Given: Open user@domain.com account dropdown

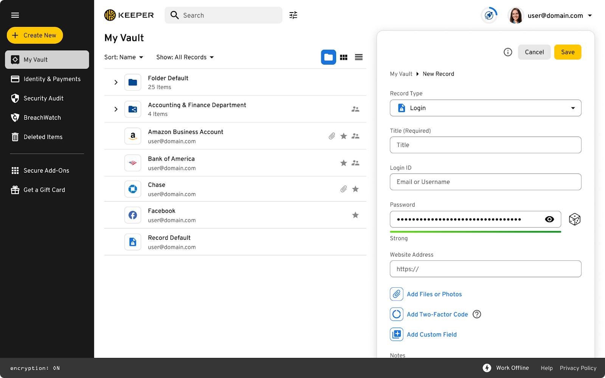Looking at the screenshot, I should [560, 15].
